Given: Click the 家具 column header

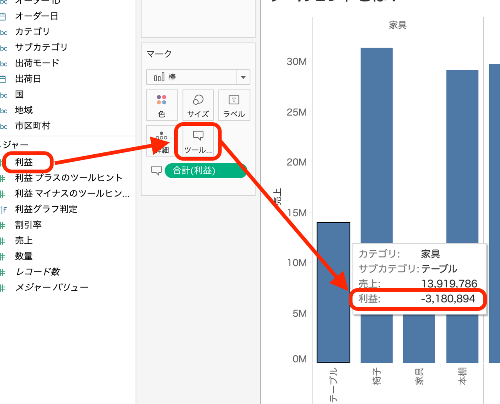Looking at the screenshot, I should pos(398,25).
